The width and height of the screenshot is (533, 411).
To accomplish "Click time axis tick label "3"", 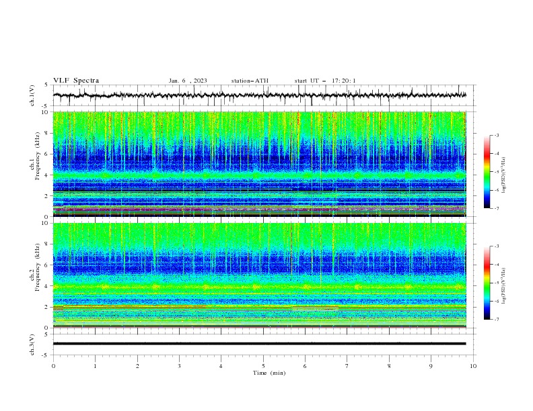I will (x=179, y=366).
